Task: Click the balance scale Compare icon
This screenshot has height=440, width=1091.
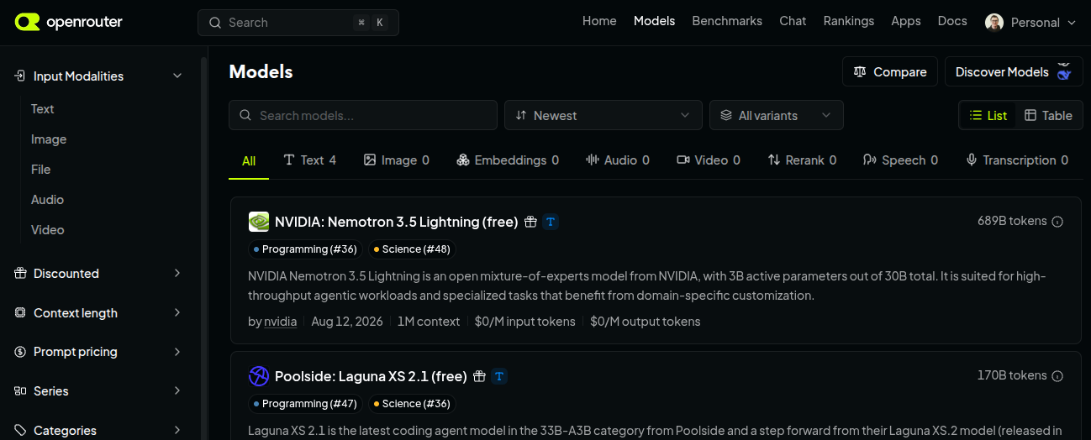Action: [x=859, y=72]
